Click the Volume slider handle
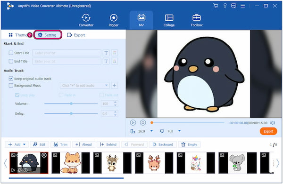 click(71, 104)
